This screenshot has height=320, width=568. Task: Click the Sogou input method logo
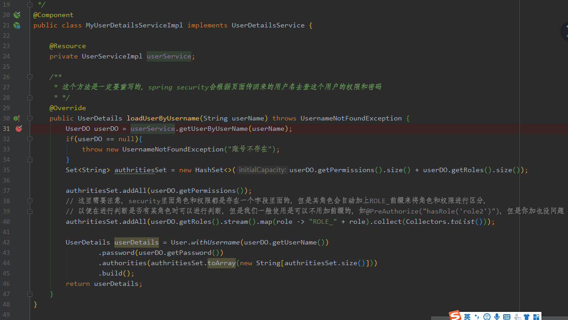[455, 316]
